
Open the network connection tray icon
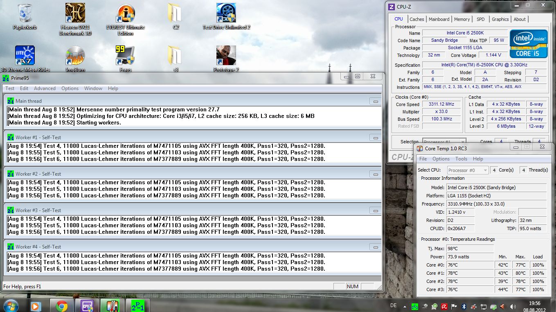(484, 306)
